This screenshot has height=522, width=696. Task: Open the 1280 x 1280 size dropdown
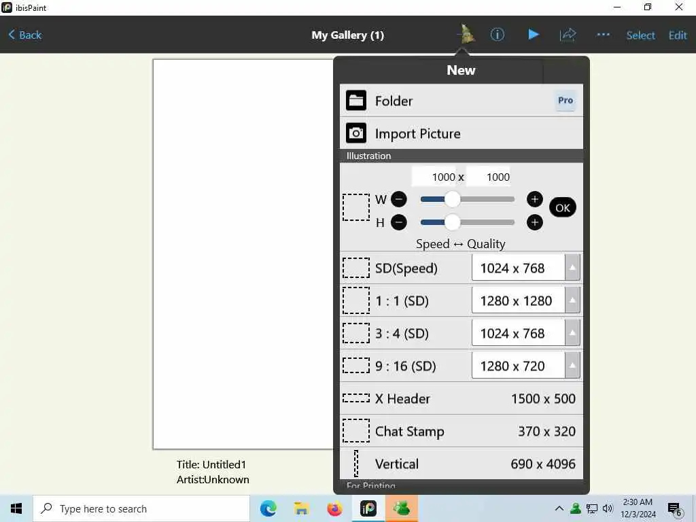pos(525,300)
